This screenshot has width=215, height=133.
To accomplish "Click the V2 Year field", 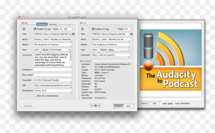I will (37, 50).
